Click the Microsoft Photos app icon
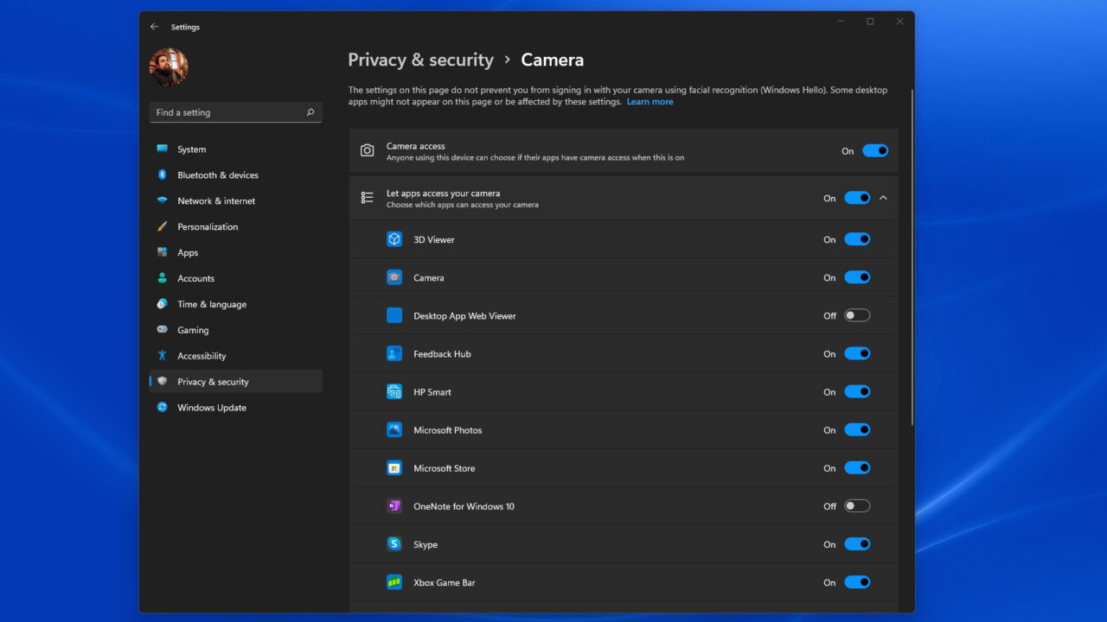The width and height of the screenshot is (1107, 622). click(x=394, y=429)
